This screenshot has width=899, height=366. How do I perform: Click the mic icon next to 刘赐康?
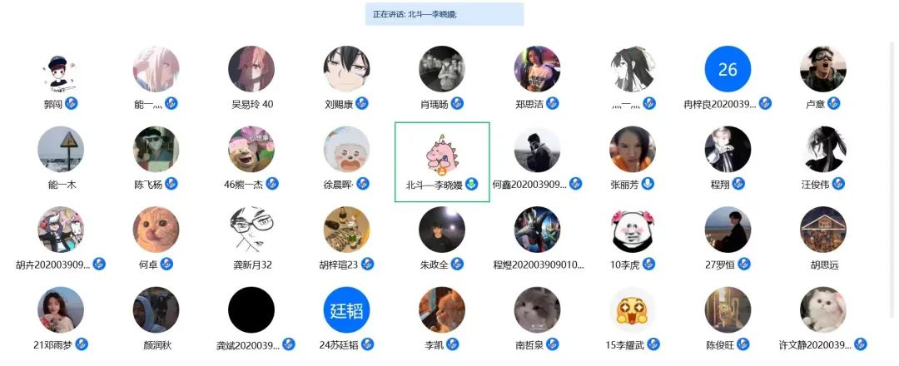point(362,104)
